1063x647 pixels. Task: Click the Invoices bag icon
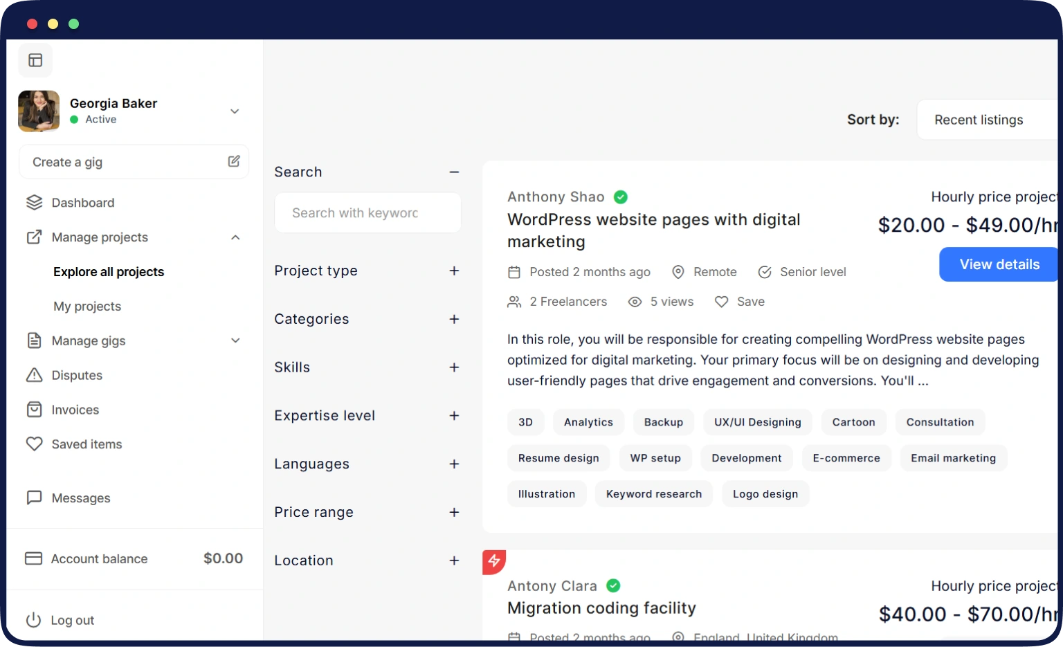pyautogui.click(x=34, y=410)
